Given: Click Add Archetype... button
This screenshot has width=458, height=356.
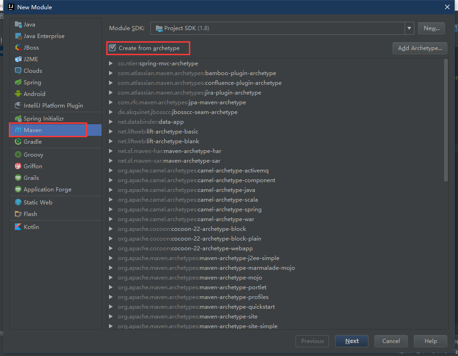Looking at the screenshot, I should [x=420, y=48].
